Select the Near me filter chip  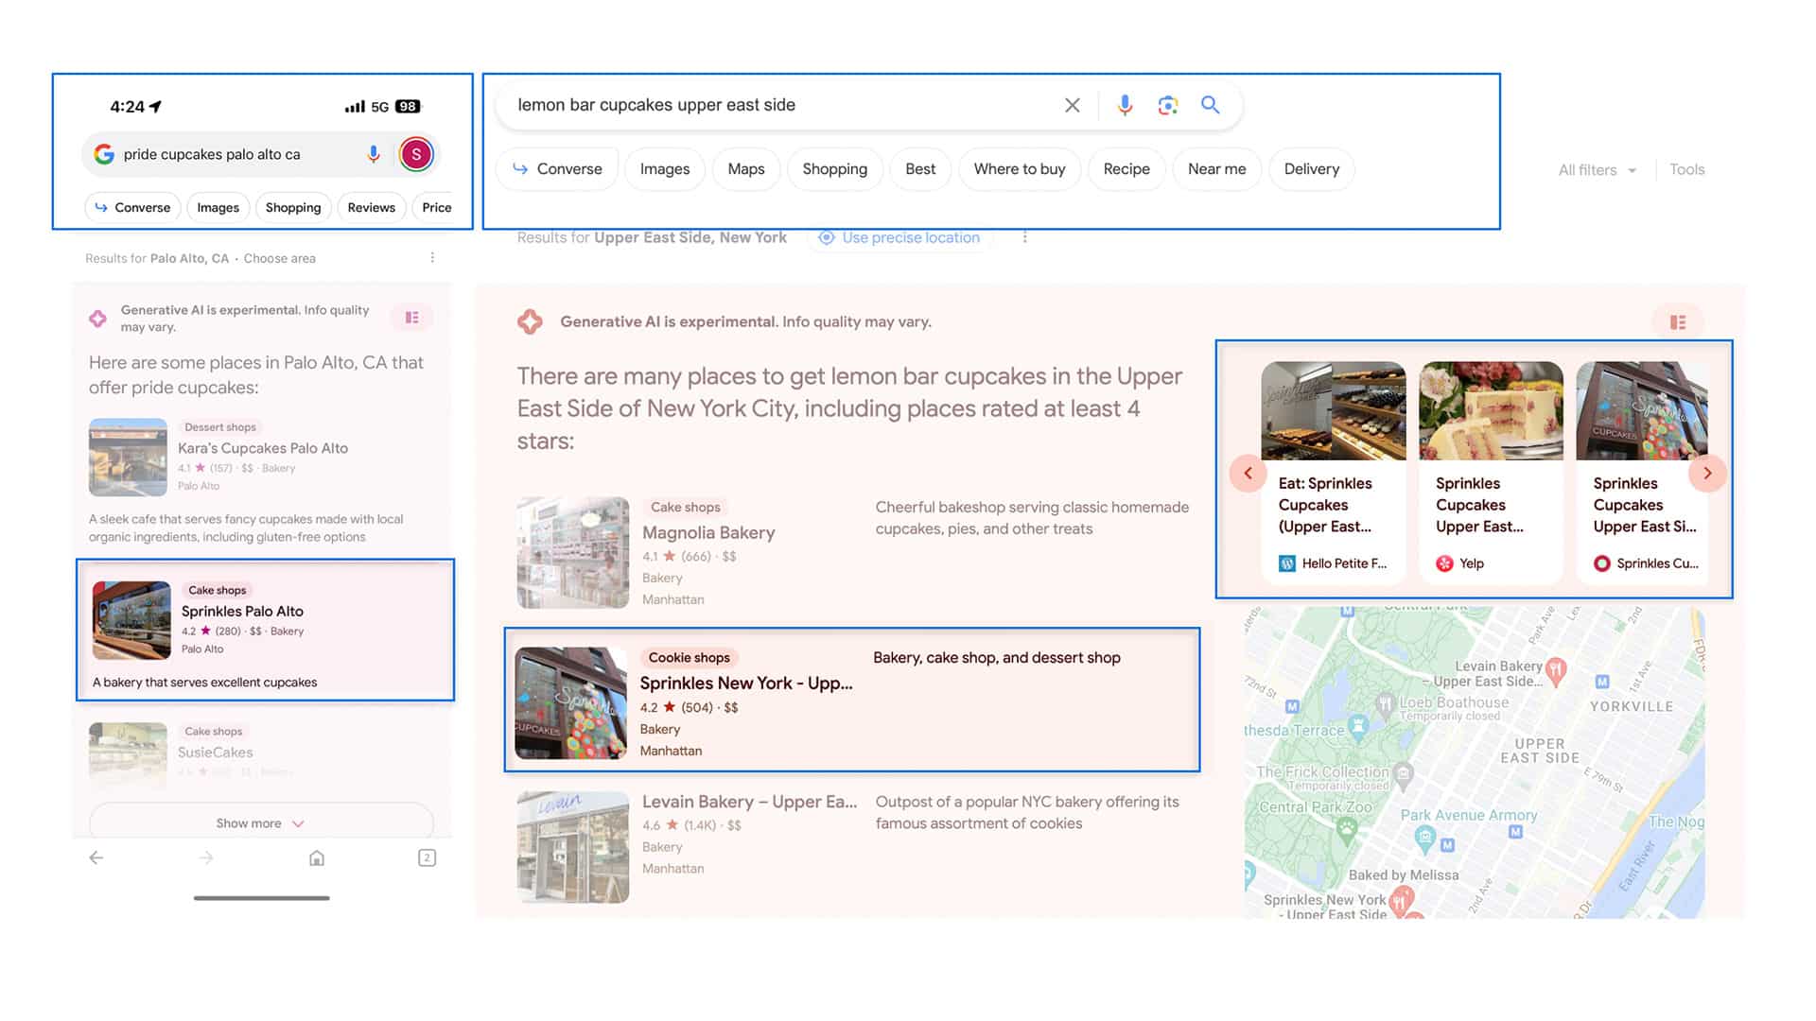click(x=1216, y=169)
